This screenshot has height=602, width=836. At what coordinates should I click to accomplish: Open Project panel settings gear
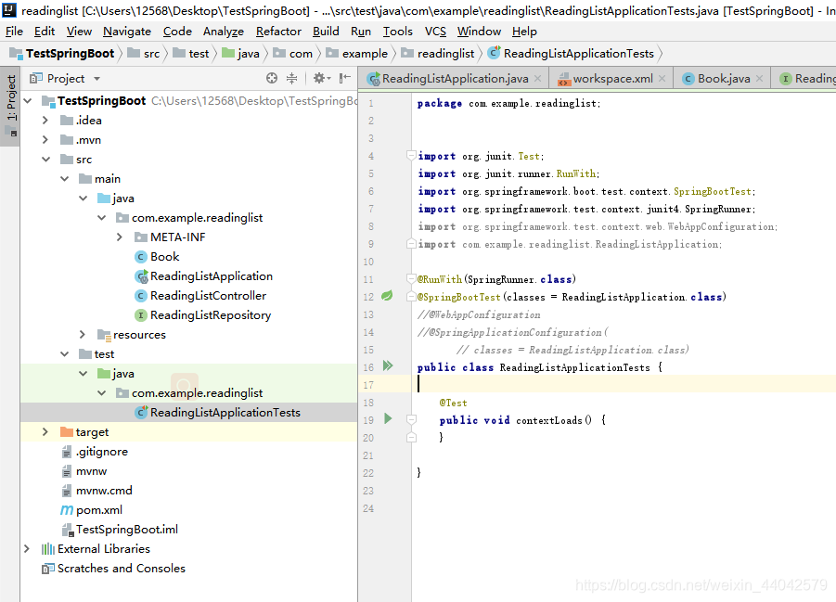(319, 79)
